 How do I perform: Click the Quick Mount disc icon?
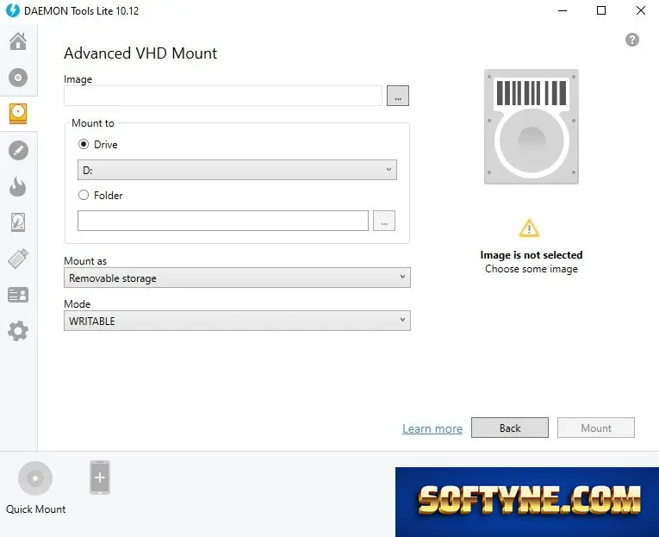tap(35, 478)
